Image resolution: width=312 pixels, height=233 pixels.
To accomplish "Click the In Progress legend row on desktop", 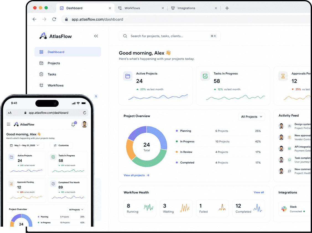I will [x=218, y=141].
